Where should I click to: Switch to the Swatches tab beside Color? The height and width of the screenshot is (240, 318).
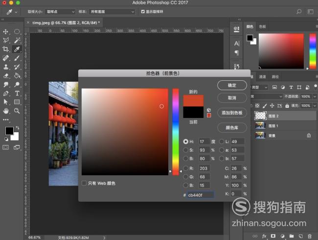coord(262,26)
